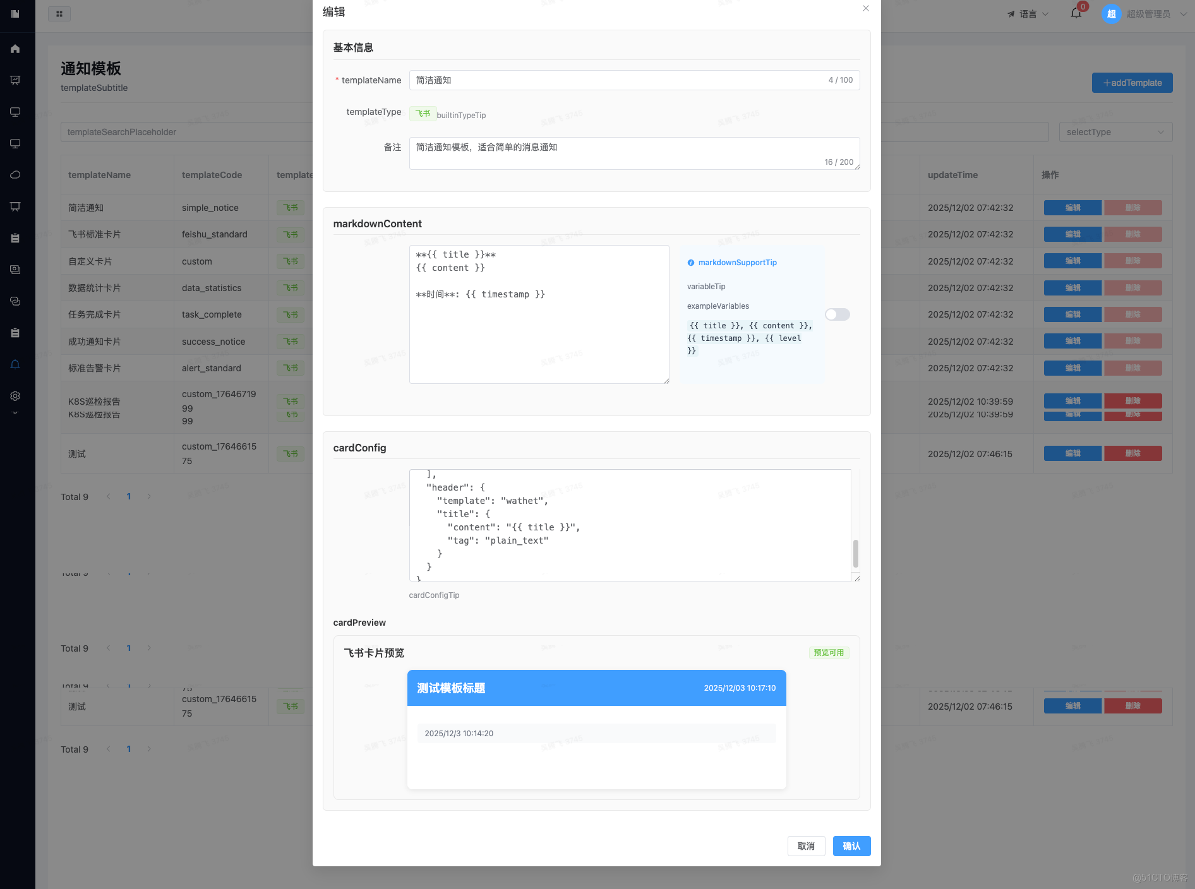Viewport: 1195px width, 889px height.
Task: Open the settings gear icon in the sidebar
Action: 15,396
